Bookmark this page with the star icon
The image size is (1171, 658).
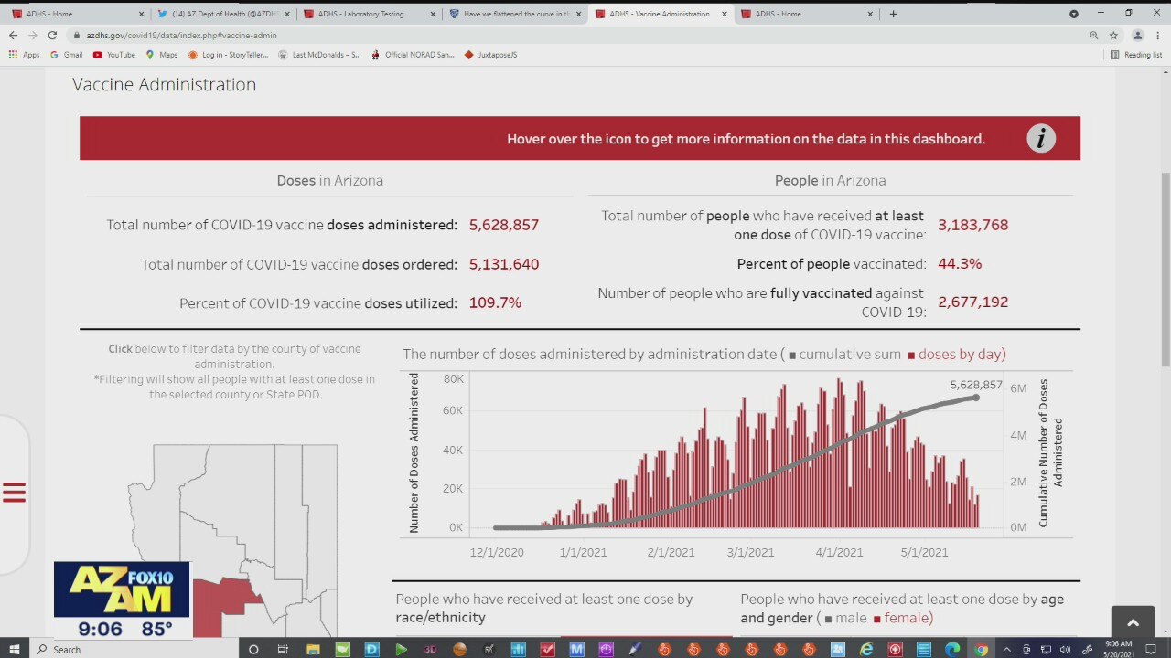1113,35
